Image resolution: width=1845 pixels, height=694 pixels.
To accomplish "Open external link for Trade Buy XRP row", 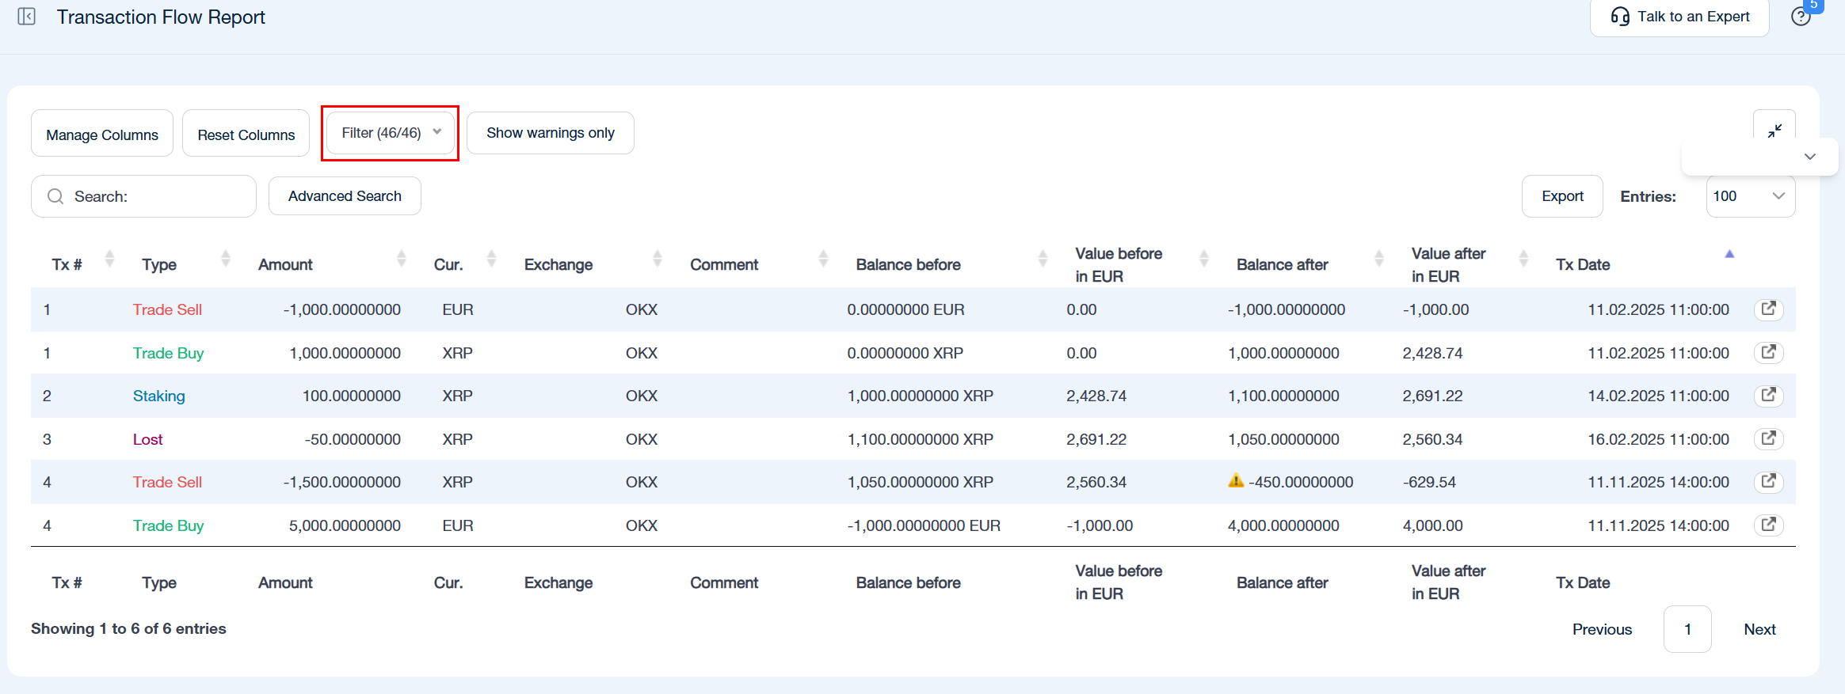I will [x=1768, y=352].
